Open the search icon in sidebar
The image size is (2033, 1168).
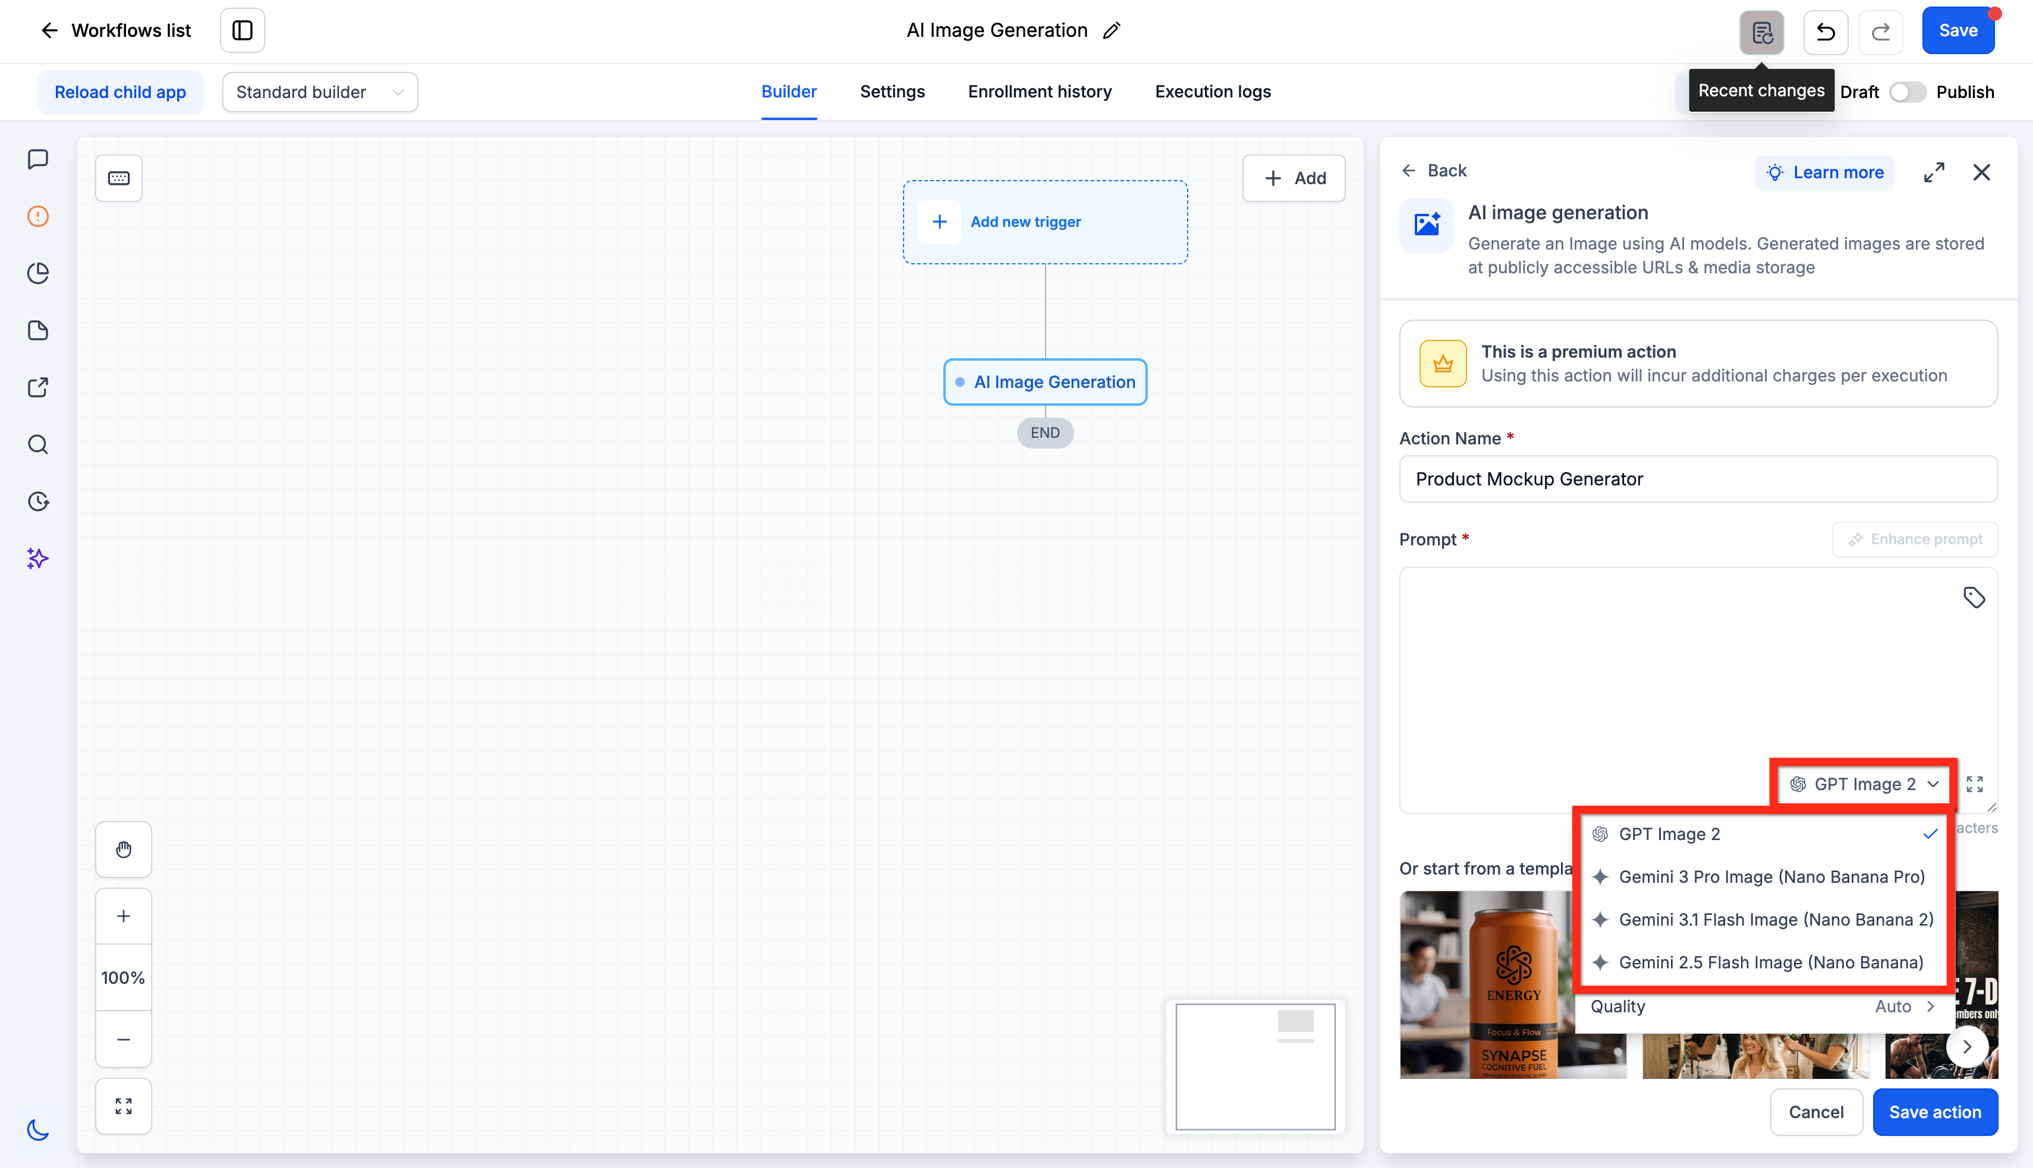click(x=37, y=444)
